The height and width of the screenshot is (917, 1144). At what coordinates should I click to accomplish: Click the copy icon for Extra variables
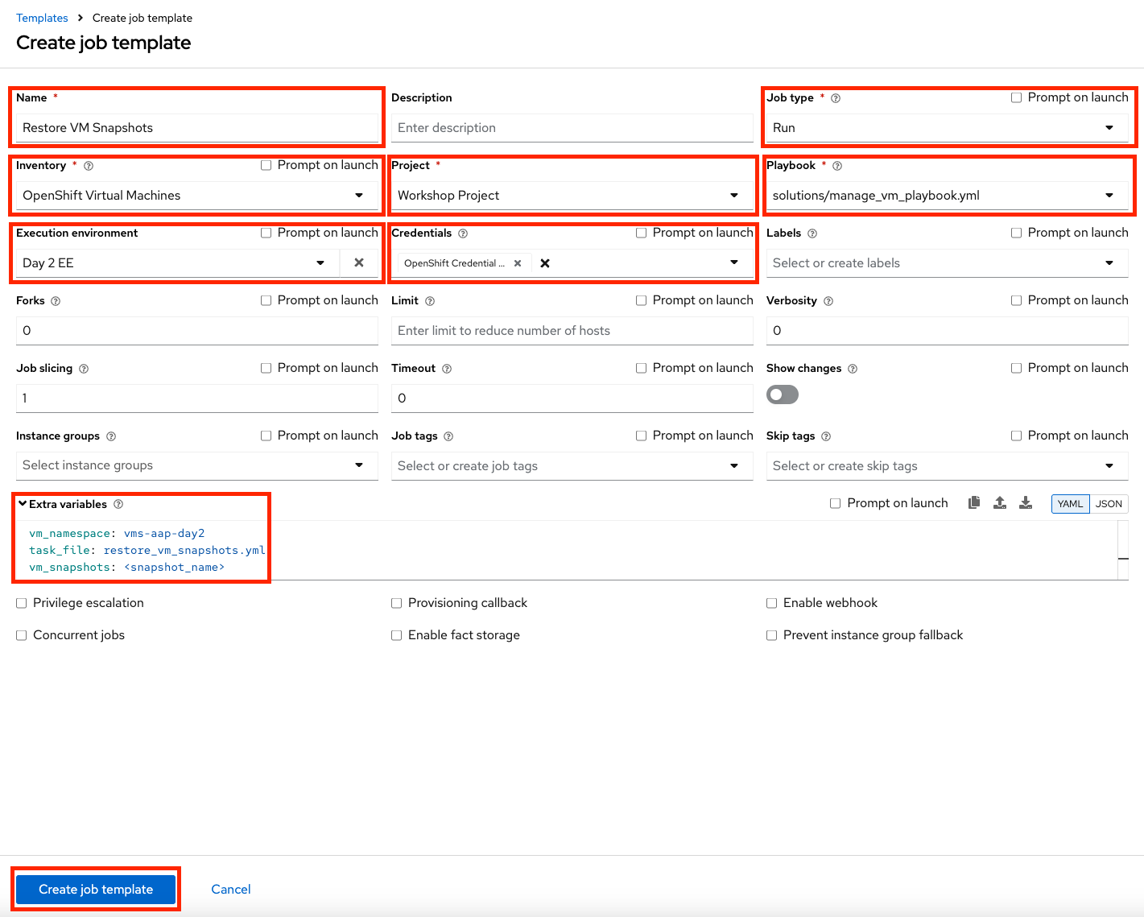(973, 502)
